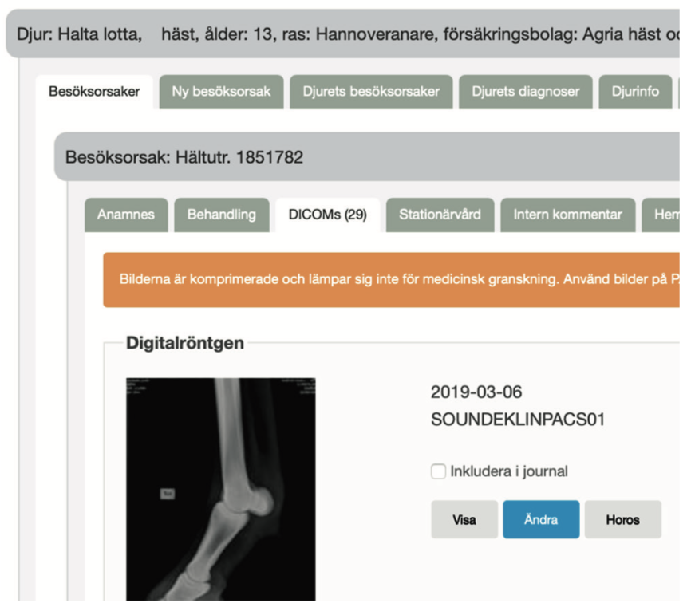Viewport: 691px width, 611px height.
Task: Enable the Inkludera i journal checkbox
Action: click(x=438, y=471)
